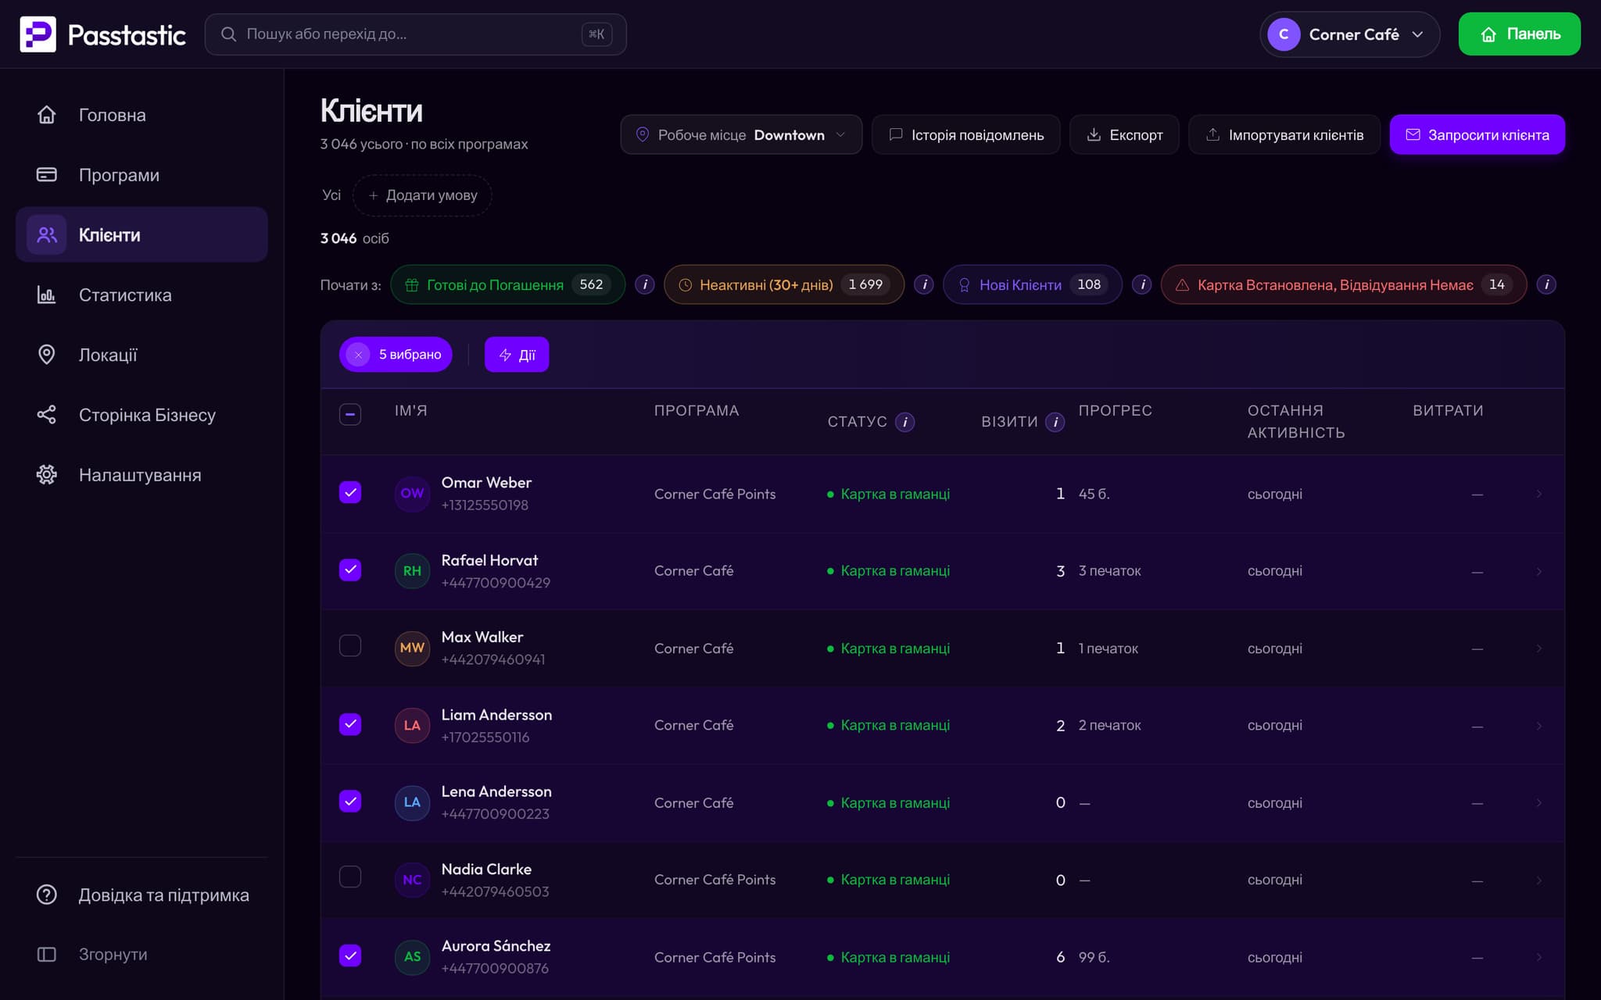Go to Головна in sidebar
The width and height of the screenshot is (1601, 1000).
coord(141,115)
